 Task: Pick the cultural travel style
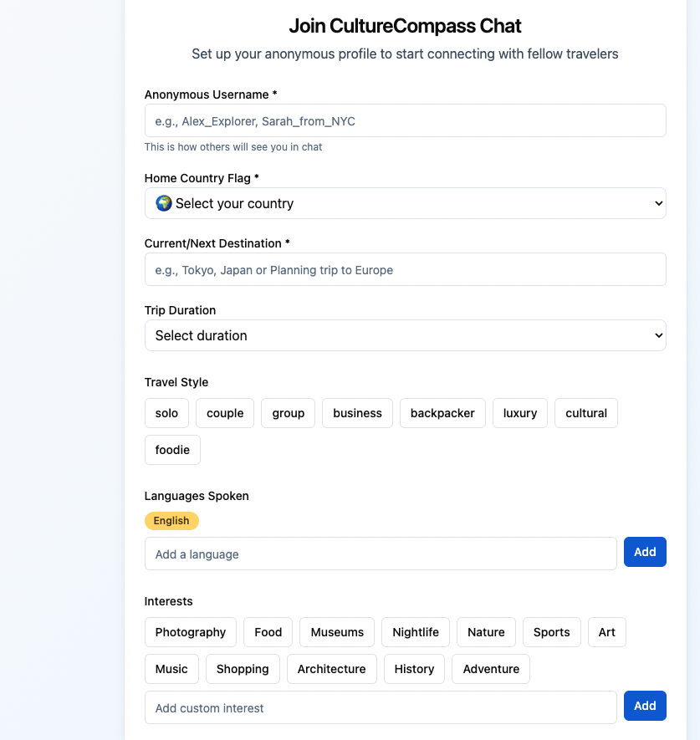coord(585,413)
